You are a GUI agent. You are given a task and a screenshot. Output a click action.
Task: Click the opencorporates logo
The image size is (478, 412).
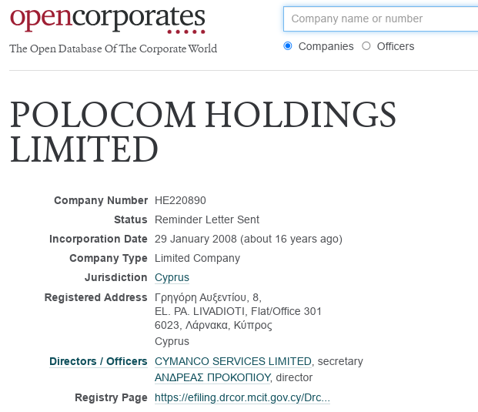tap(108, 18)
